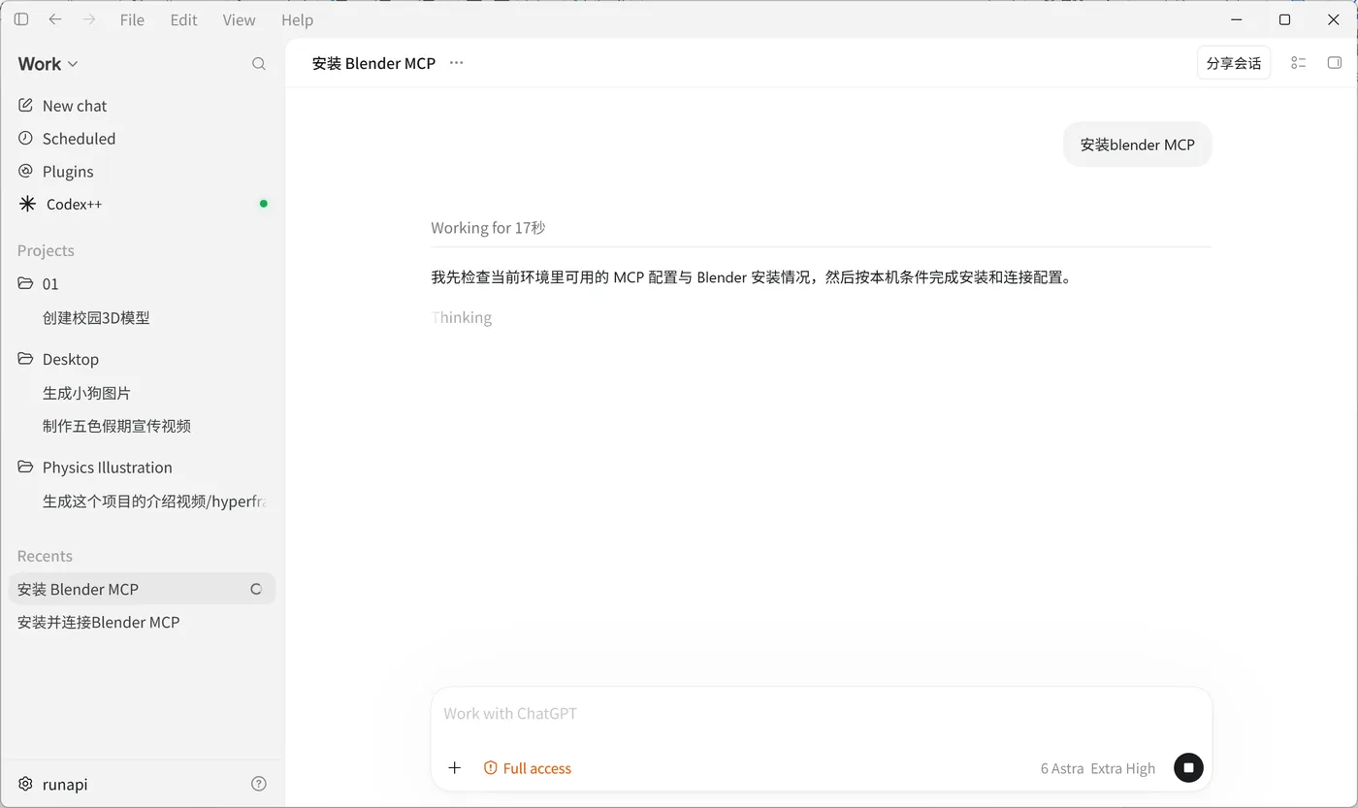Open runapi account settings
Image resolution: width=1358 pixels, height=808 pixels.
pos(53,784)
